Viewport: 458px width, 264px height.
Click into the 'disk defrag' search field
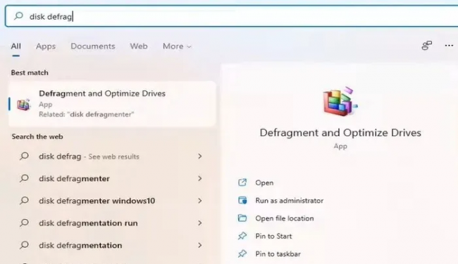230,16
